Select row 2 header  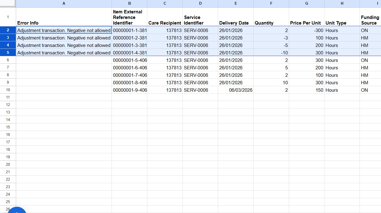(x=8, y=30)
